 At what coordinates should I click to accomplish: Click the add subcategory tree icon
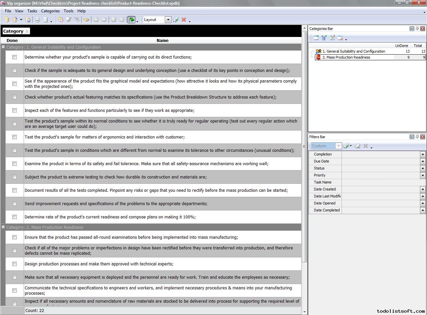coord(324,38)
